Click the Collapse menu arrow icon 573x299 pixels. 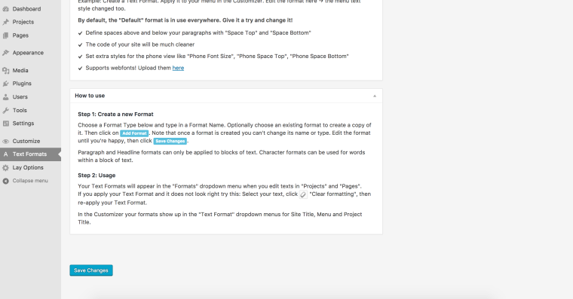click(5, 181)
